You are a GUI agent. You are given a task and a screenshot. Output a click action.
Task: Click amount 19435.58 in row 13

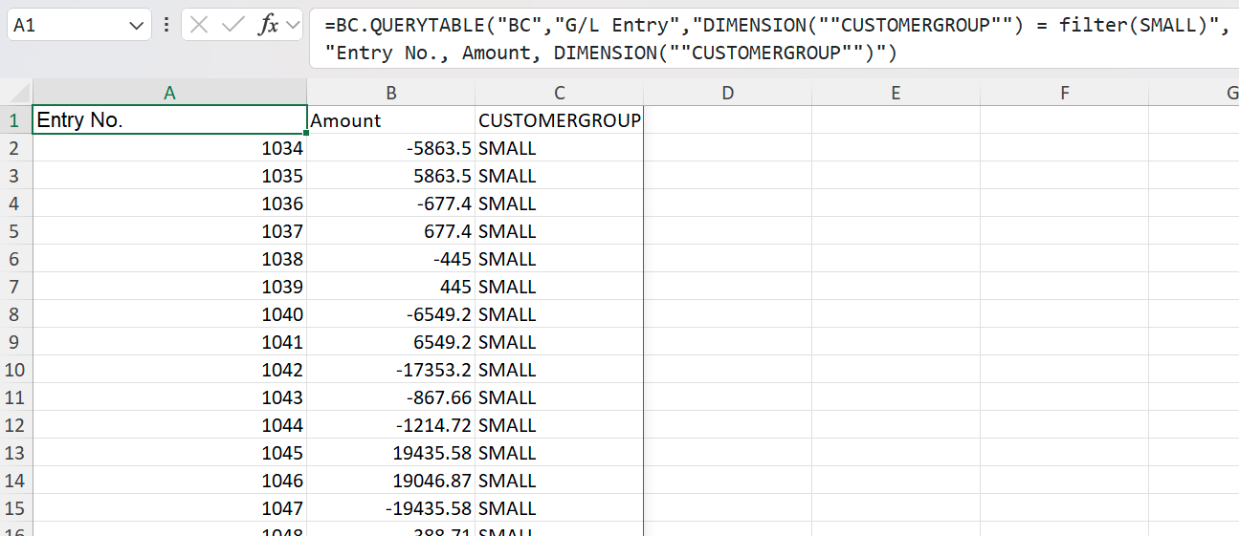coord(391,453)
